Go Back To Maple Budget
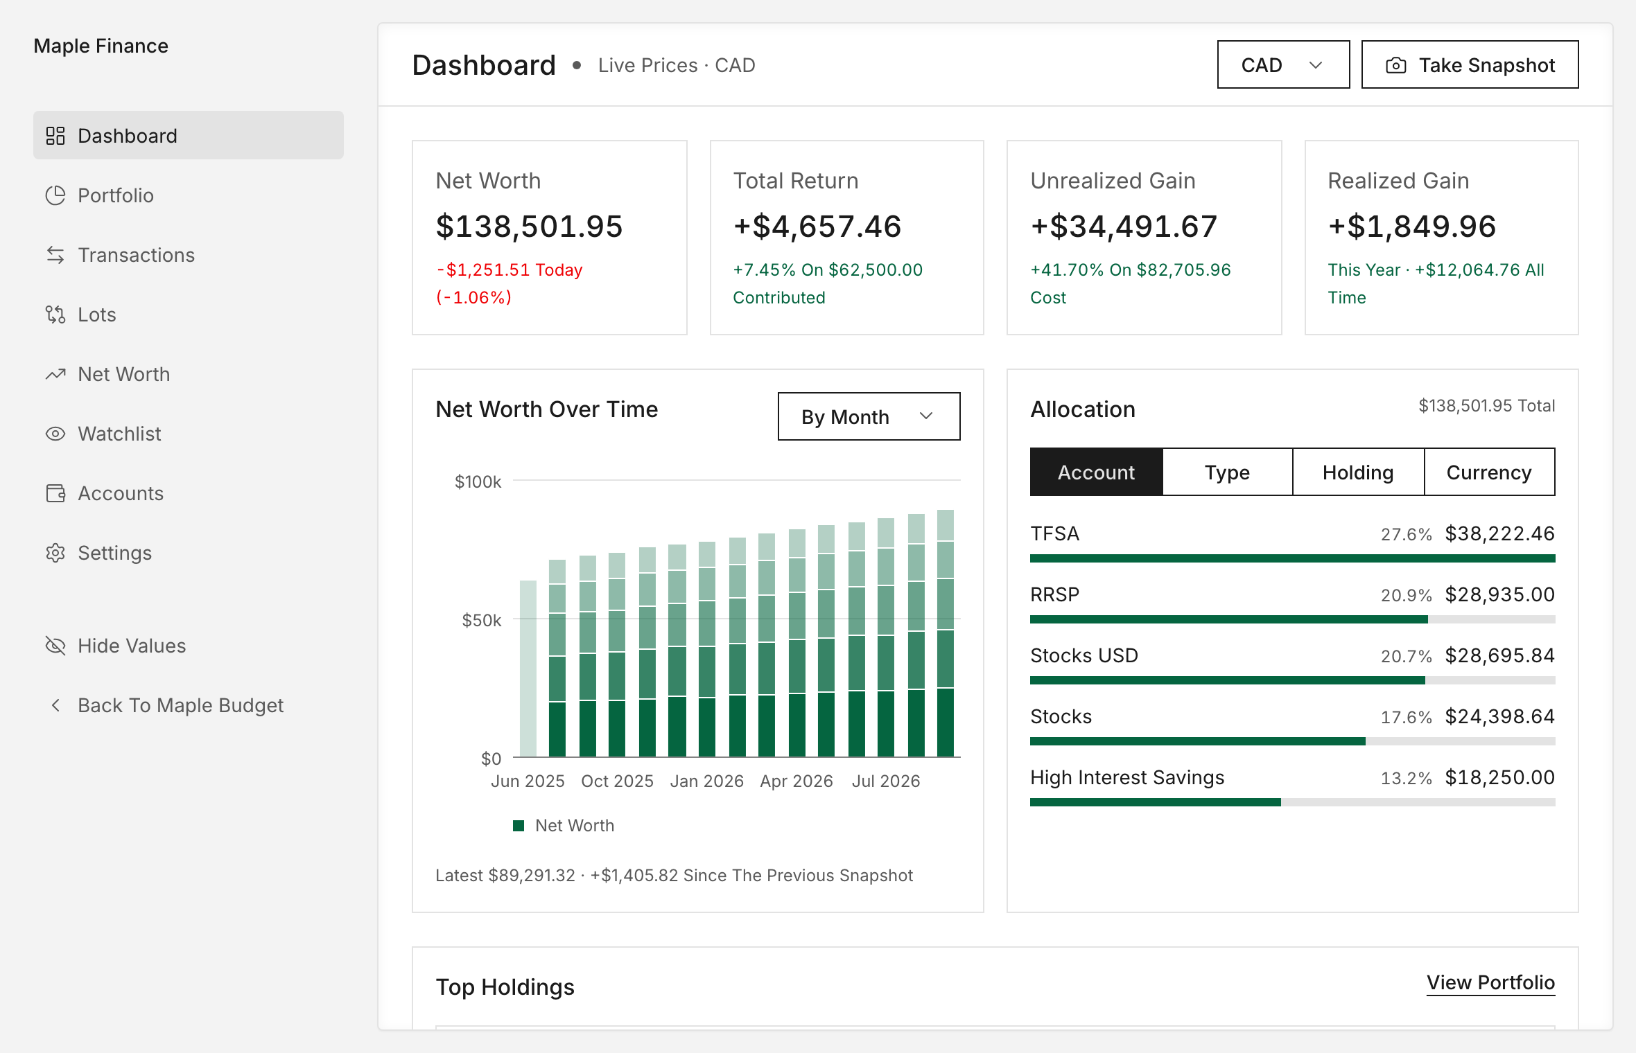 click(189, 705)
